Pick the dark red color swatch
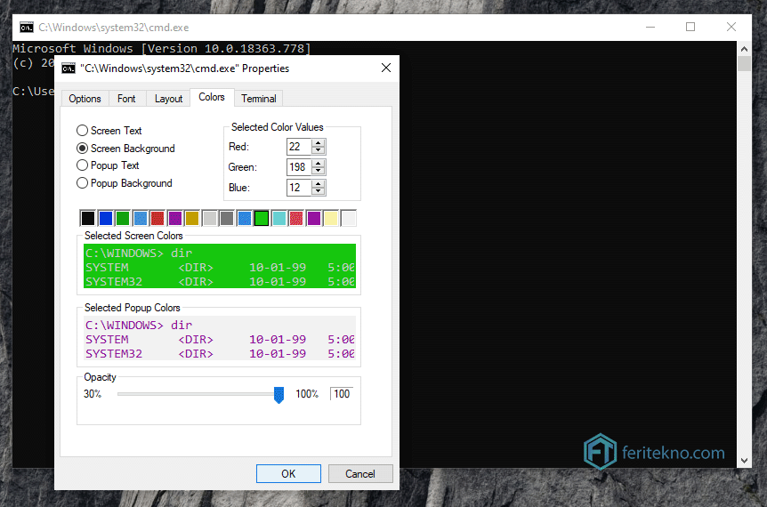This screenshot has height=507, width=767. [x=157, y=218]
